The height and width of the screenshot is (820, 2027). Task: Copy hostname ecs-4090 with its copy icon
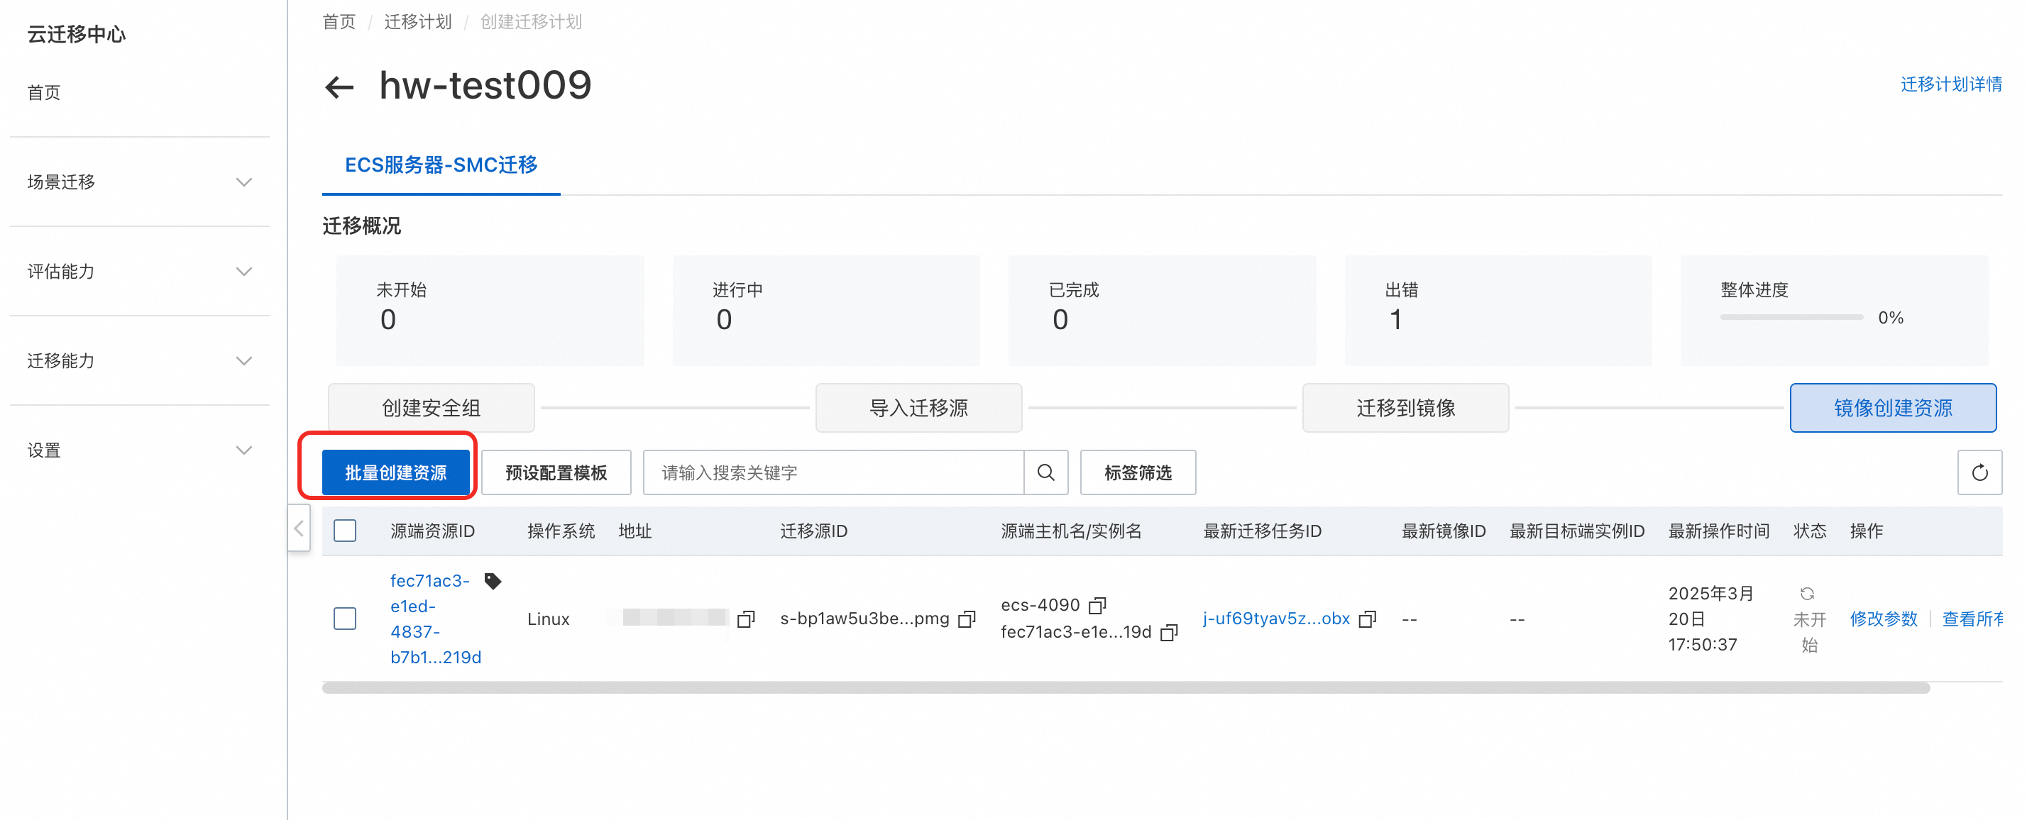point(1097,605)
